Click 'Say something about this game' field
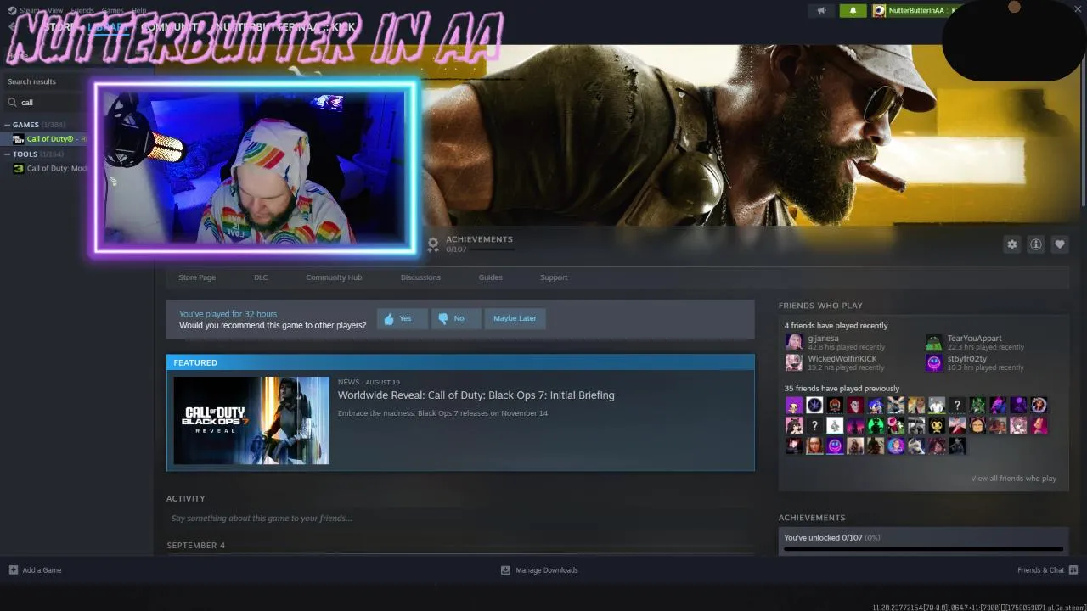Viewport: 1087px width, 611px height. 459,518
